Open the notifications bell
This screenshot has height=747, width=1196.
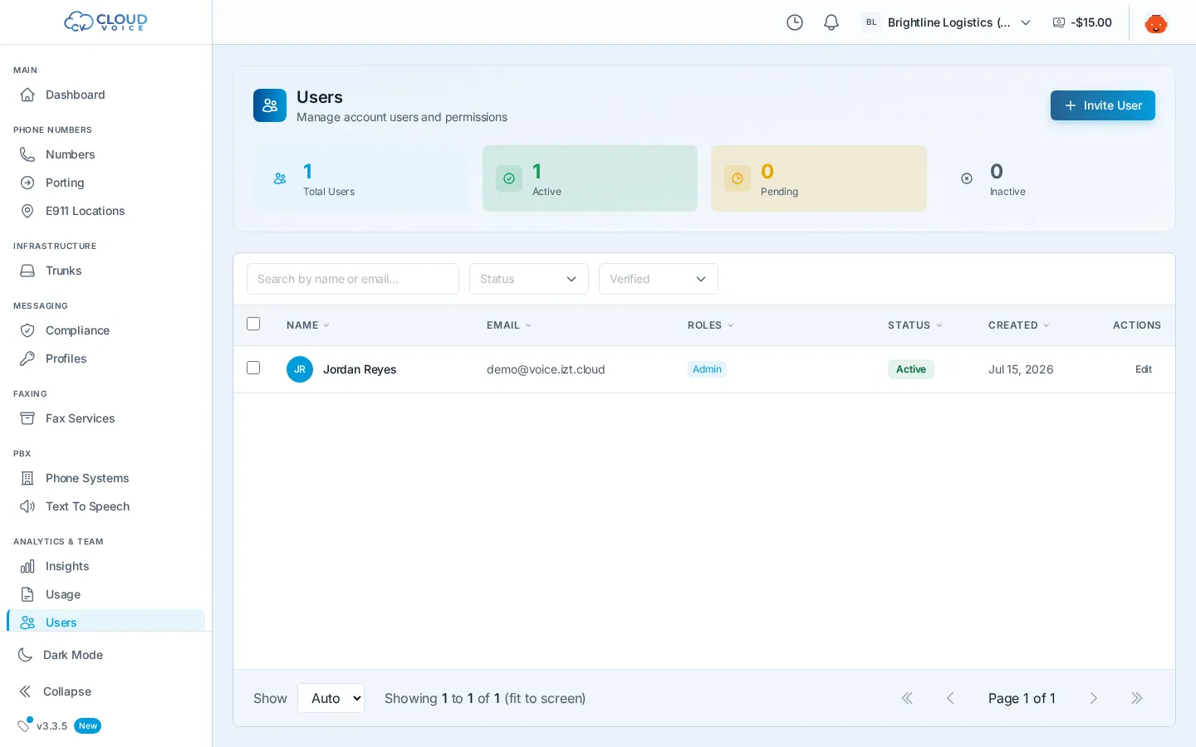[831, 22]
